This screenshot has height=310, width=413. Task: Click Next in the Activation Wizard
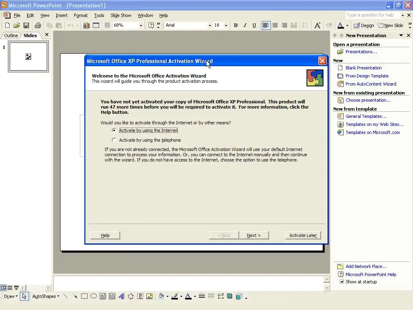[254, 235]
